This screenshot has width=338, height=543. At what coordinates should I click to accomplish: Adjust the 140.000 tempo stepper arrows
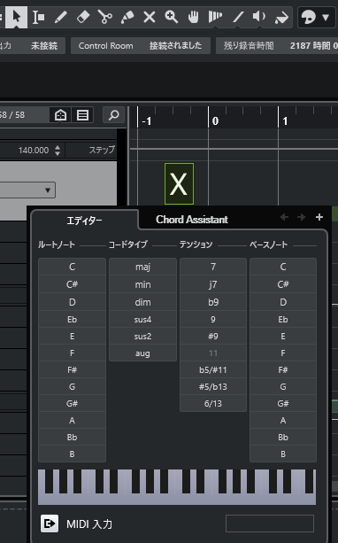point(58,151)
